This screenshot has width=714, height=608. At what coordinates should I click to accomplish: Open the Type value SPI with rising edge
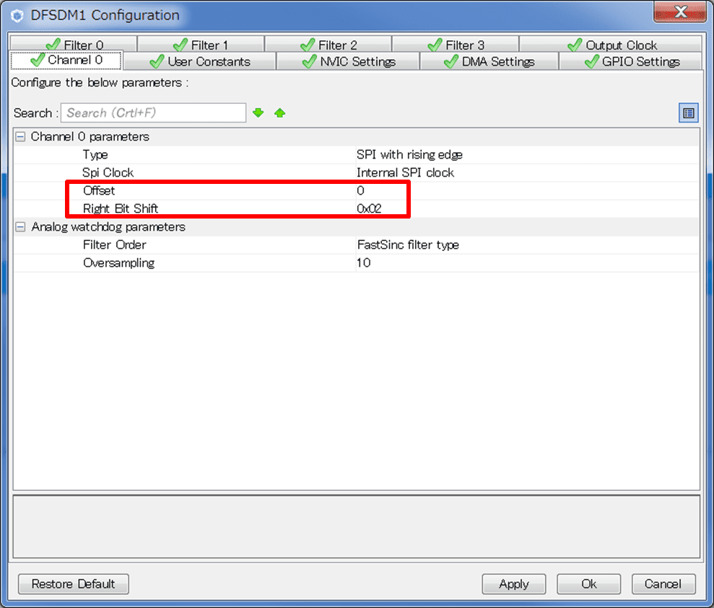click(x=409, y=155)
